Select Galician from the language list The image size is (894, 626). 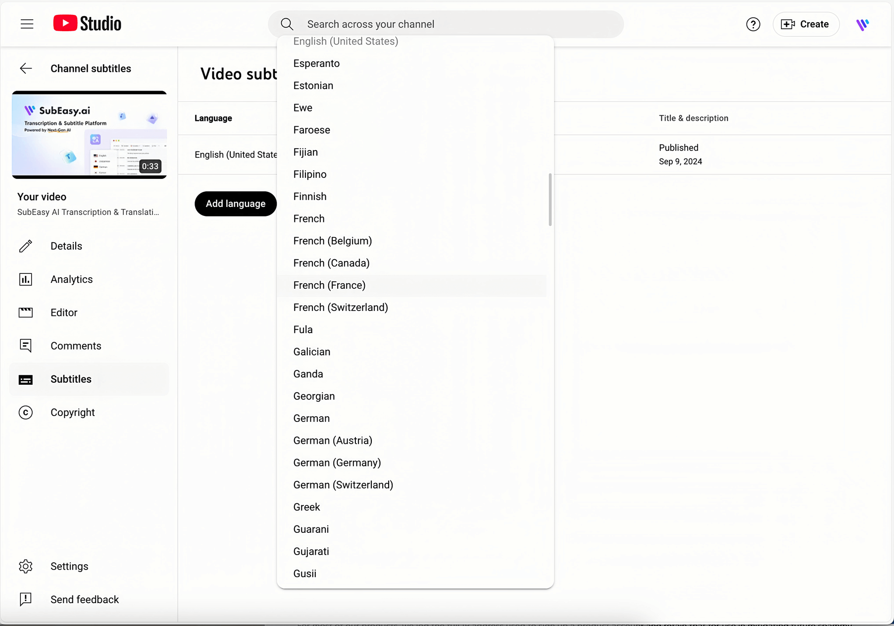412,352
